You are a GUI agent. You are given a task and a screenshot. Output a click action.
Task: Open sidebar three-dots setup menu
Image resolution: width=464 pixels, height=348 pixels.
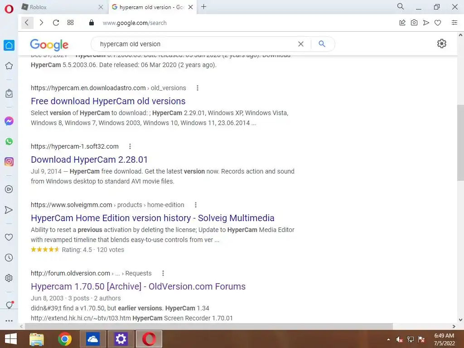coord(9,321)
